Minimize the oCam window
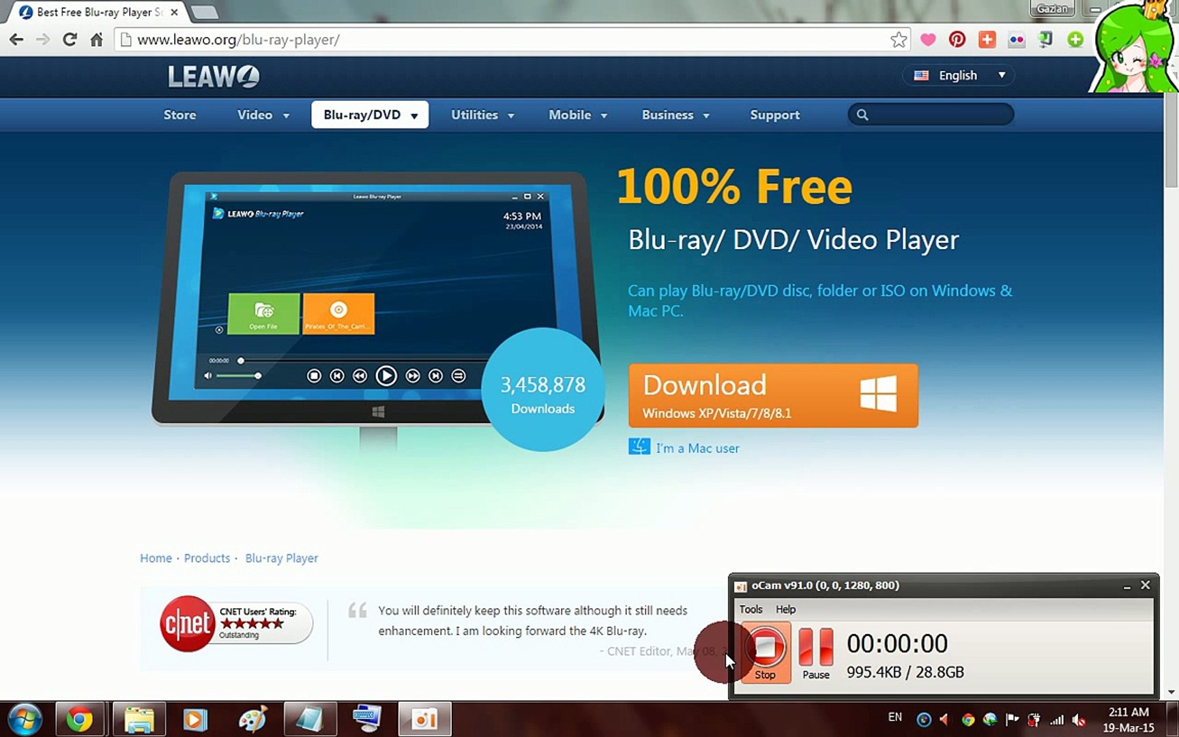 click(x=1127, y=586)
